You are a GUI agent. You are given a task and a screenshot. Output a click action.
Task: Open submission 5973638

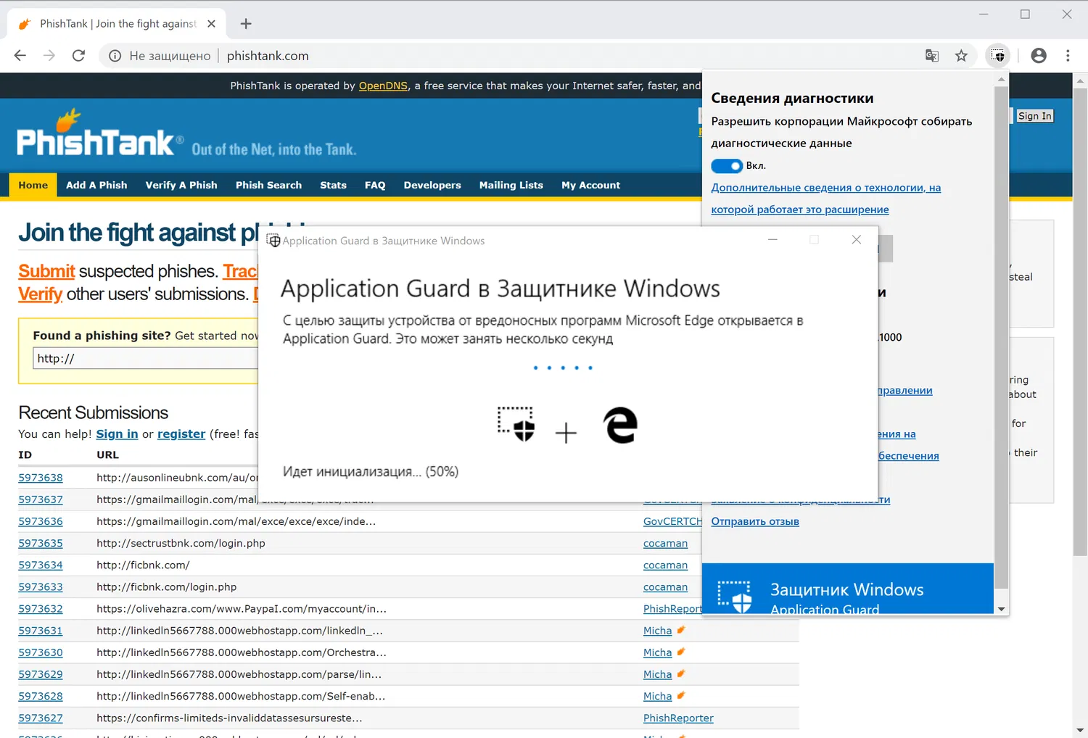pos(41,477)
